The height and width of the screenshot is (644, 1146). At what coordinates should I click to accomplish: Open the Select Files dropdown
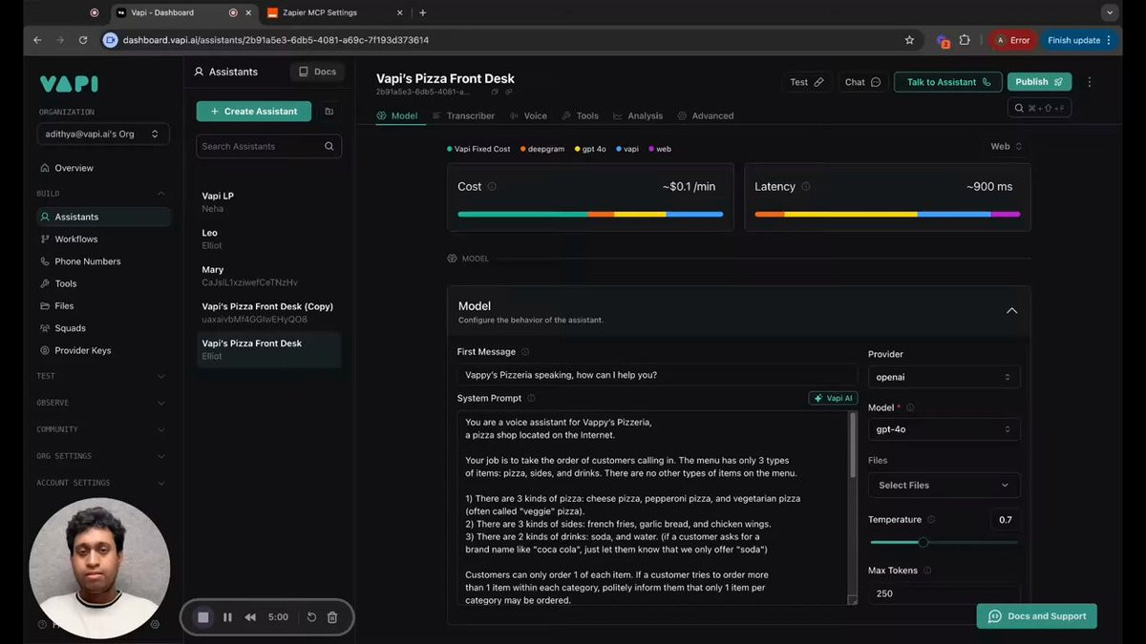944,485
